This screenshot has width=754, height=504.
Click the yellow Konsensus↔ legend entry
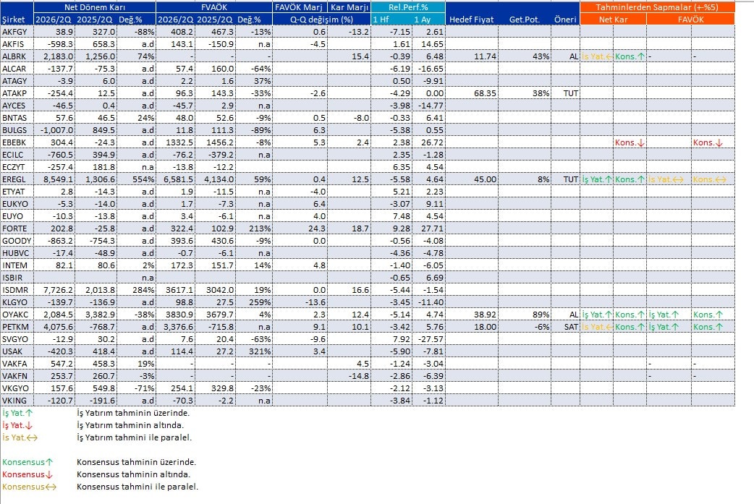coord(29,487)
